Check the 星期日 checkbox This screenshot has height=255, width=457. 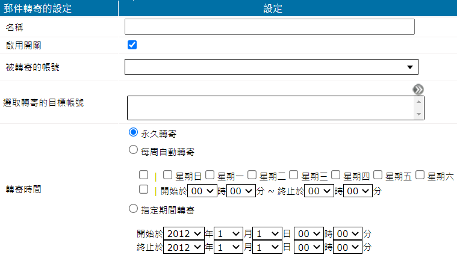click(x=168, y=175)
